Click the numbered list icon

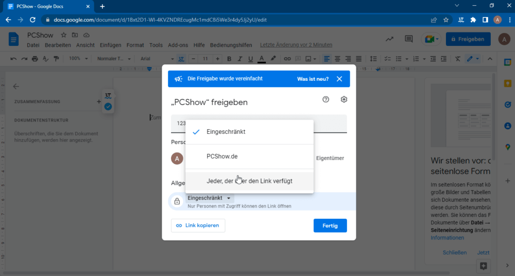pyautogui.click(x=416, y=59)
